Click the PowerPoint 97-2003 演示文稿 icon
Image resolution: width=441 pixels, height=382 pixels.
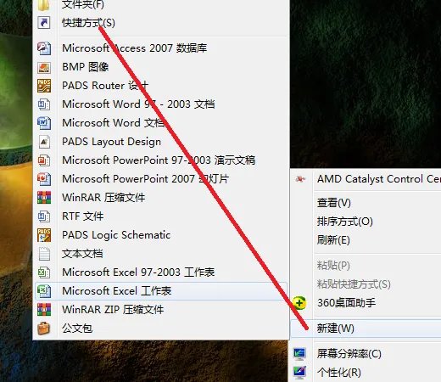pyautogui.click(x=44, y=160)
